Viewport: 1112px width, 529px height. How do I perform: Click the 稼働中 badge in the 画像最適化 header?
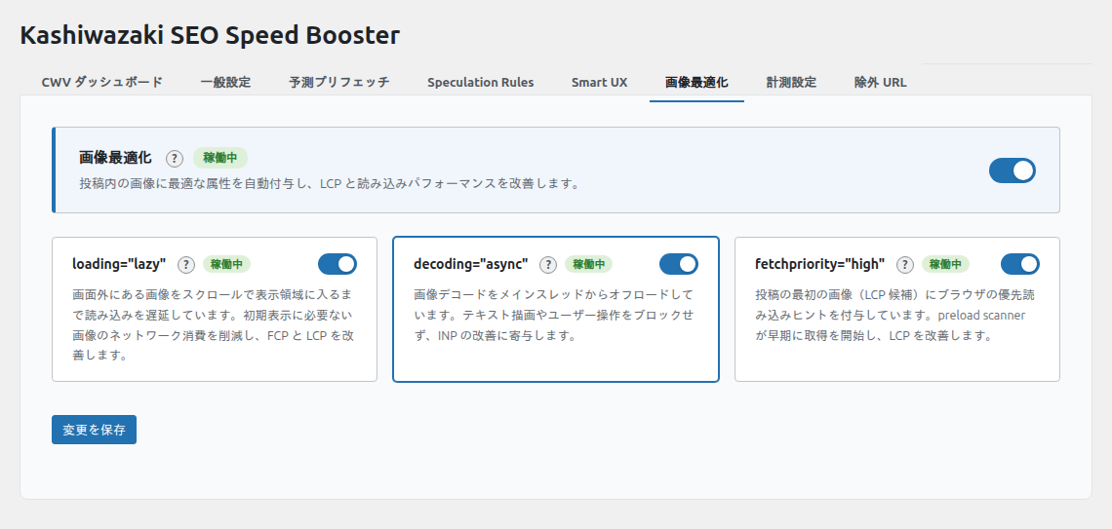[219, 158]
